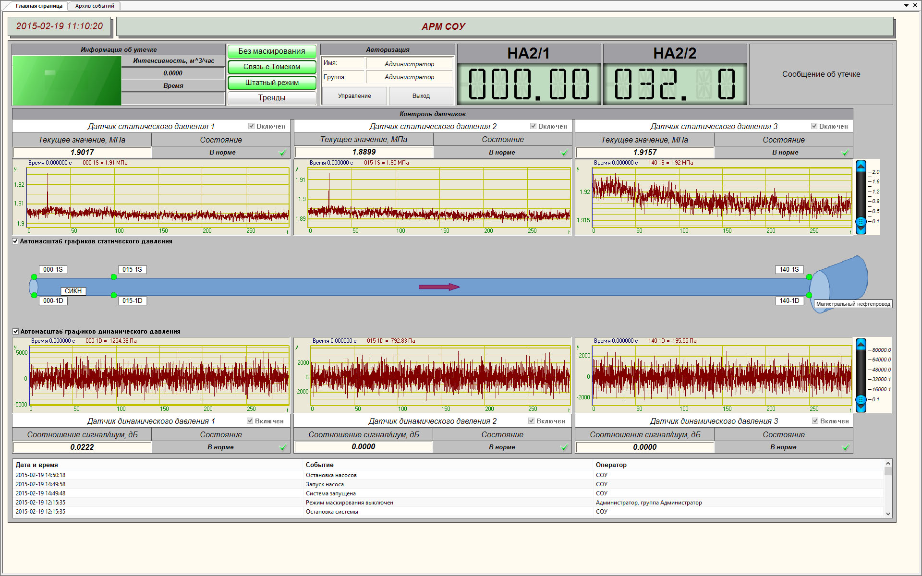Image resolution: width=922 pixels, height=576 pixels.
Task: Click the Управление button
Action: [x=354, y=96]
